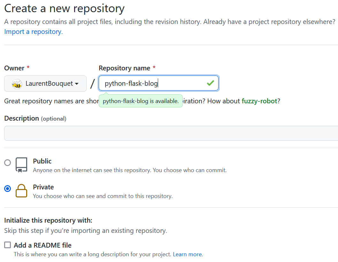Click the 'Repository name' field label
The image size is (338, 262).
pyautogui.click(x=124, y=68)
